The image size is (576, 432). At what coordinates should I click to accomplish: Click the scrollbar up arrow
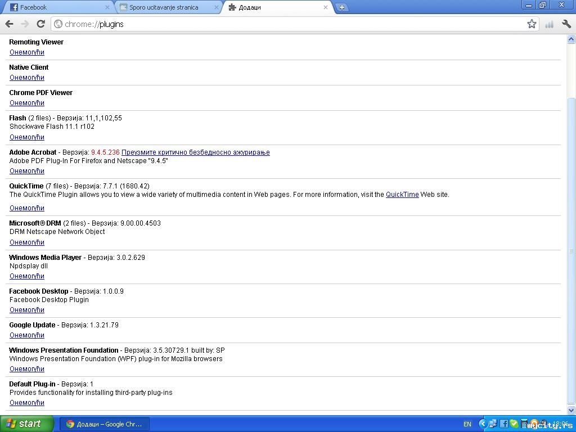[571, 39]
